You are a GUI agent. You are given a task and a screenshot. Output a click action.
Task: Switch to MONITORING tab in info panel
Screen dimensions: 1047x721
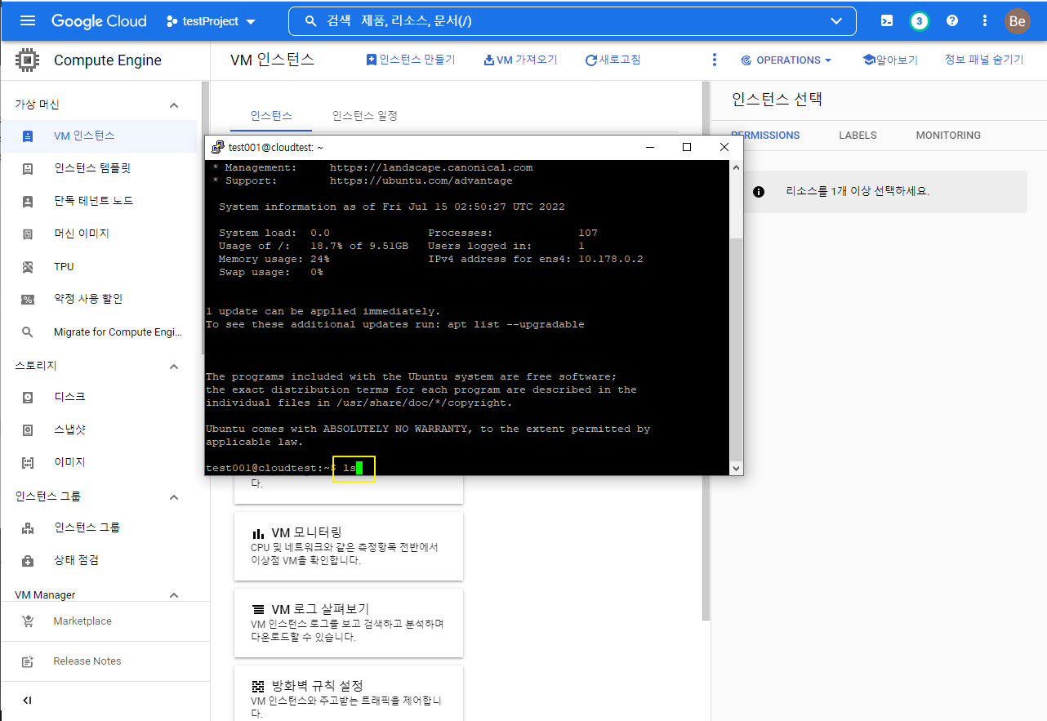(x=948, y=136)
